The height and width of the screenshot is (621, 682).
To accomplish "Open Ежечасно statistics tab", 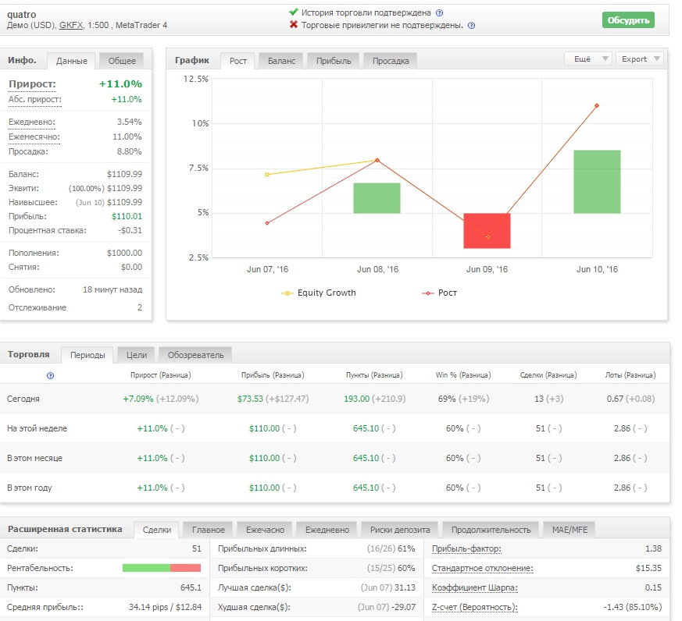I will point(265,530).
